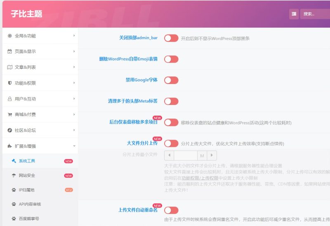This screenshot has height=226, width=330.
Task: Click the user icon beside 用户&互动
Action: click(9, 99)
